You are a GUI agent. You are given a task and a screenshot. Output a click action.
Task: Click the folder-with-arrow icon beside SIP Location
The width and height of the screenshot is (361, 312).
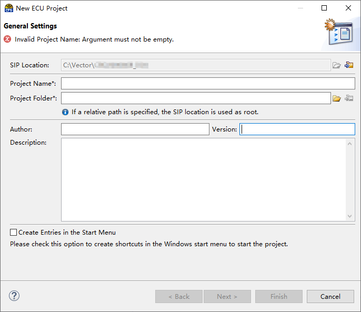point(349,65)
